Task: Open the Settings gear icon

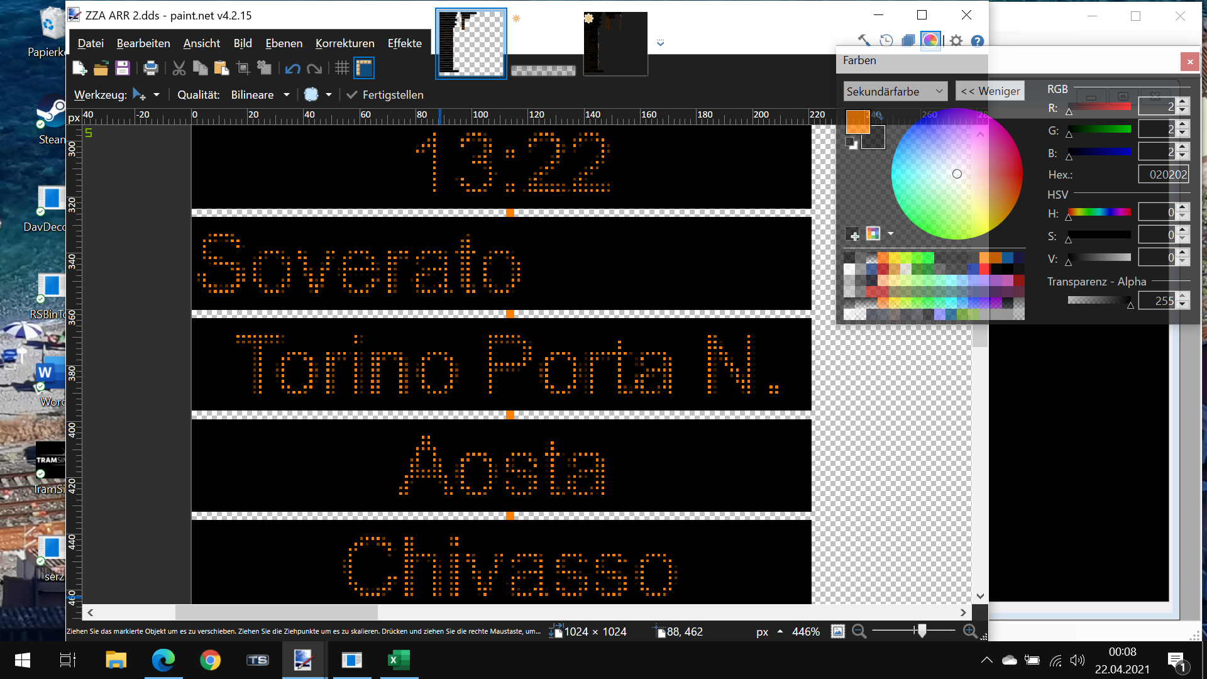Action: (956, 41)
